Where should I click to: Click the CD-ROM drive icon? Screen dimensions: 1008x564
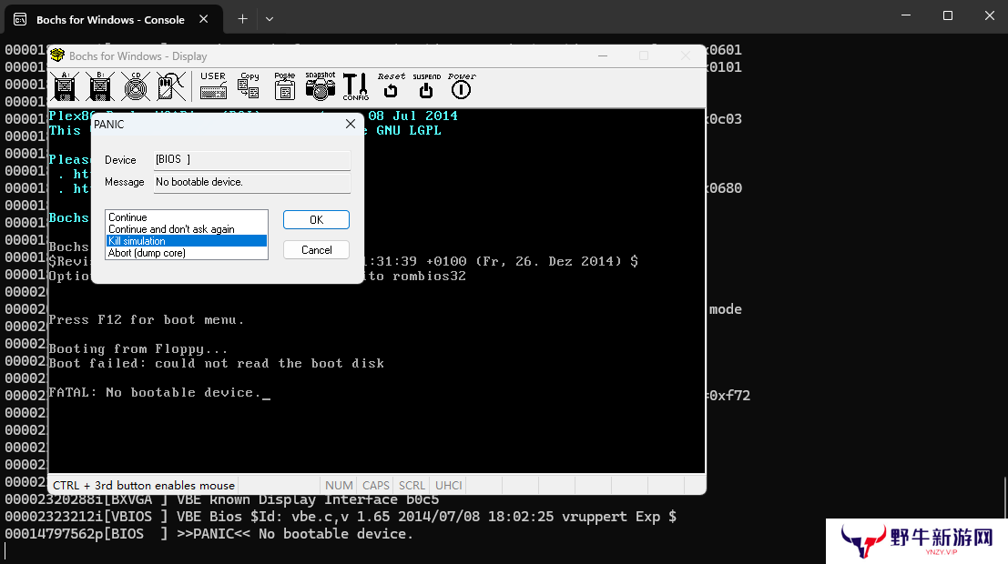pyautogui.click(x=136, y=86)
